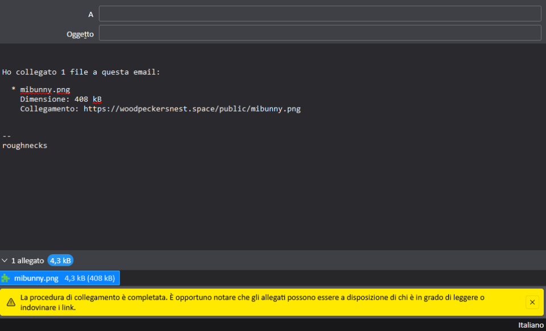Click the underlined kB word in body
Screen dimensions: 546x331
tap(97, 100)
